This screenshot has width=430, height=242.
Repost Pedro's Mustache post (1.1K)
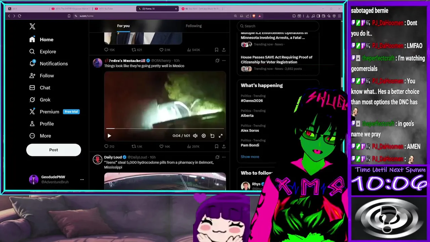(137, 147)
